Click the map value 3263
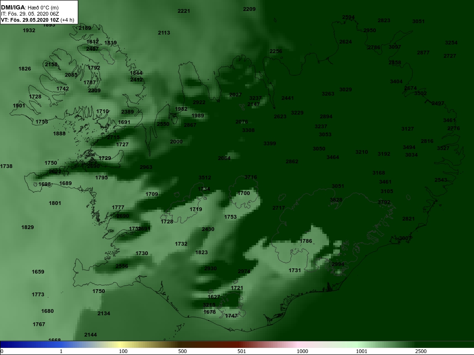 coord(328,94)
